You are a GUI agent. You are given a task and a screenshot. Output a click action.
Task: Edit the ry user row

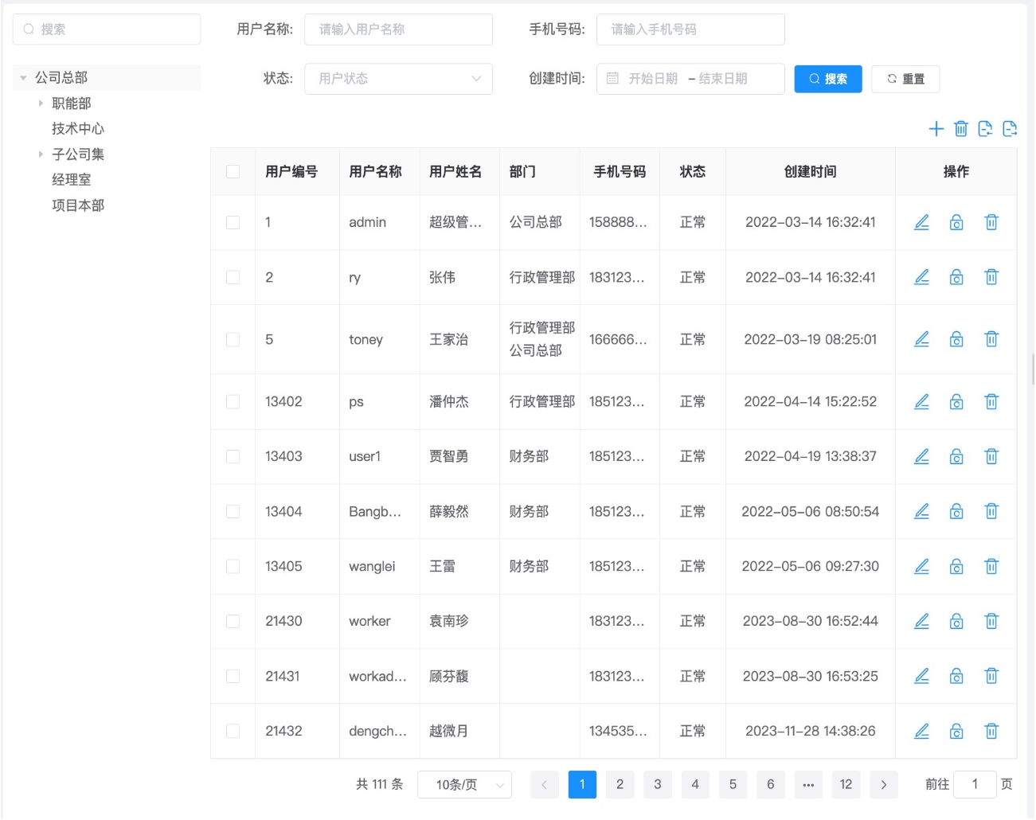[x=921, y=277]
